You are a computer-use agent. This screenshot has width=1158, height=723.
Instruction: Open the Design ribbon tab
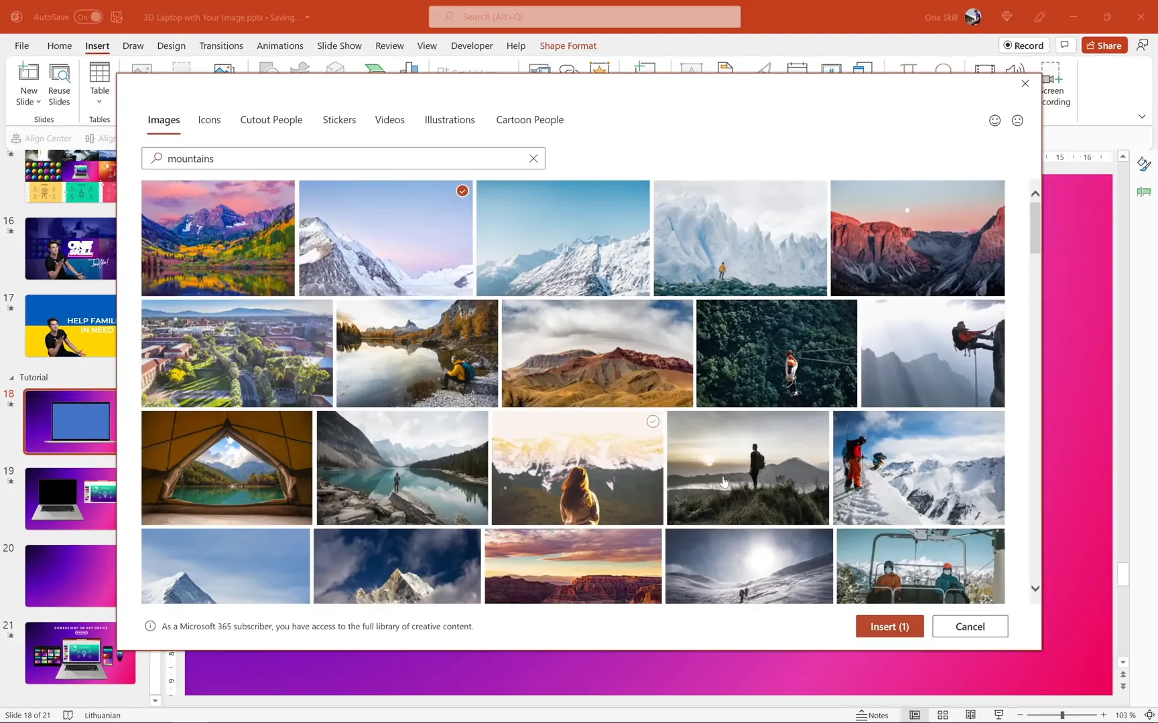[171, 46]
